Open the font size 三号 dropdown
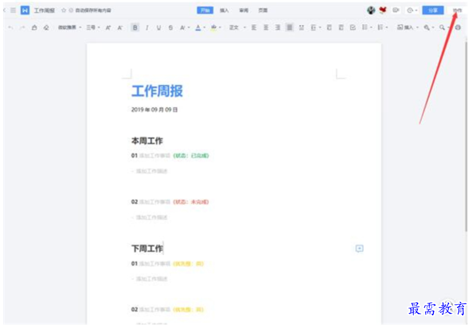This screenshot has width=471, height=325. coord(93,28)
